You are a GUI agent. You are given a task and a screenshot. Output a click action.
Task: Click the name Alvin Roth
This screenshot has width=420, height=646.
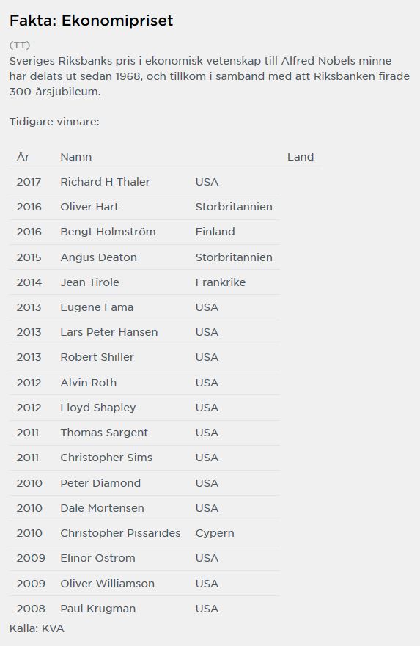coord(88,383)
